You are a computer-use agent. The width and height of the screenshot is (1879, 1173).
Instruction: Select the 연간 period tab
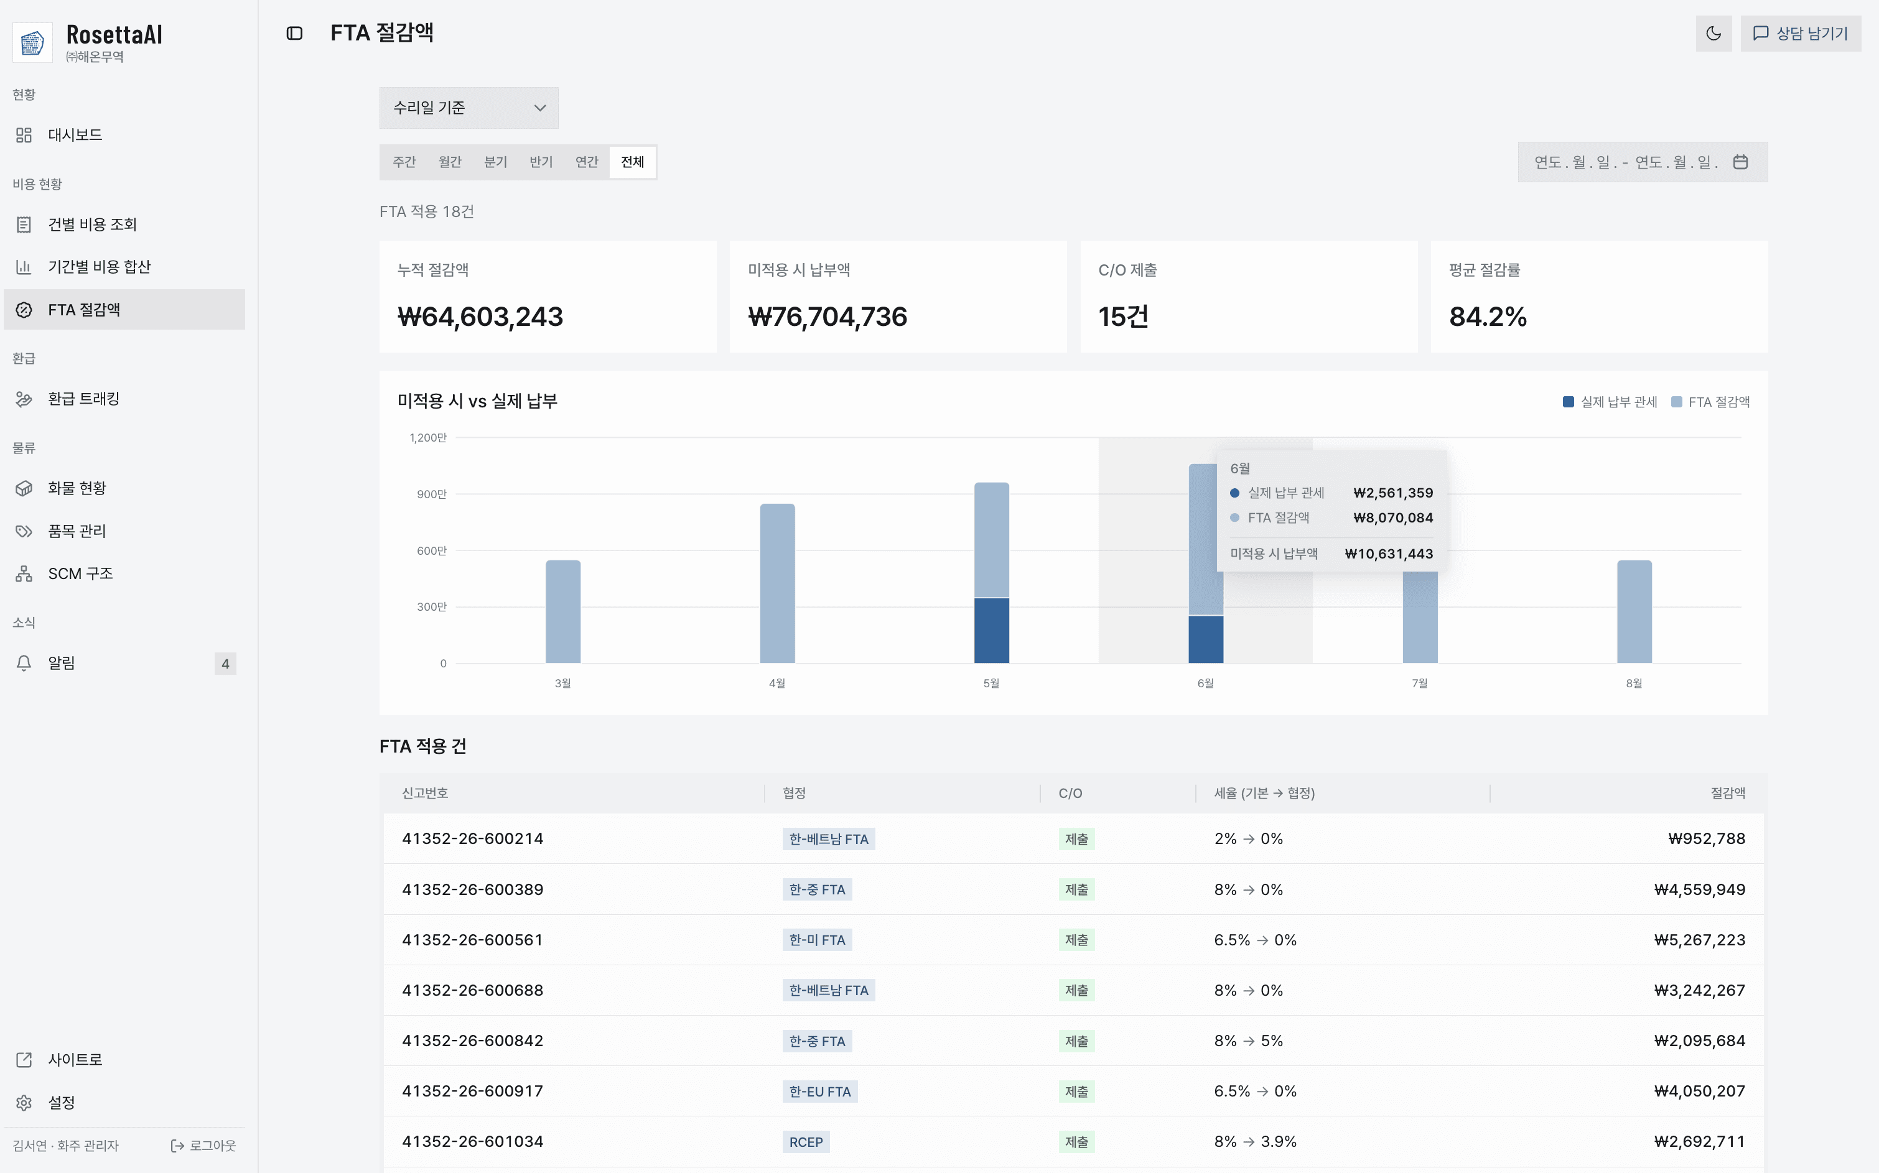click(x=587, y=162)
